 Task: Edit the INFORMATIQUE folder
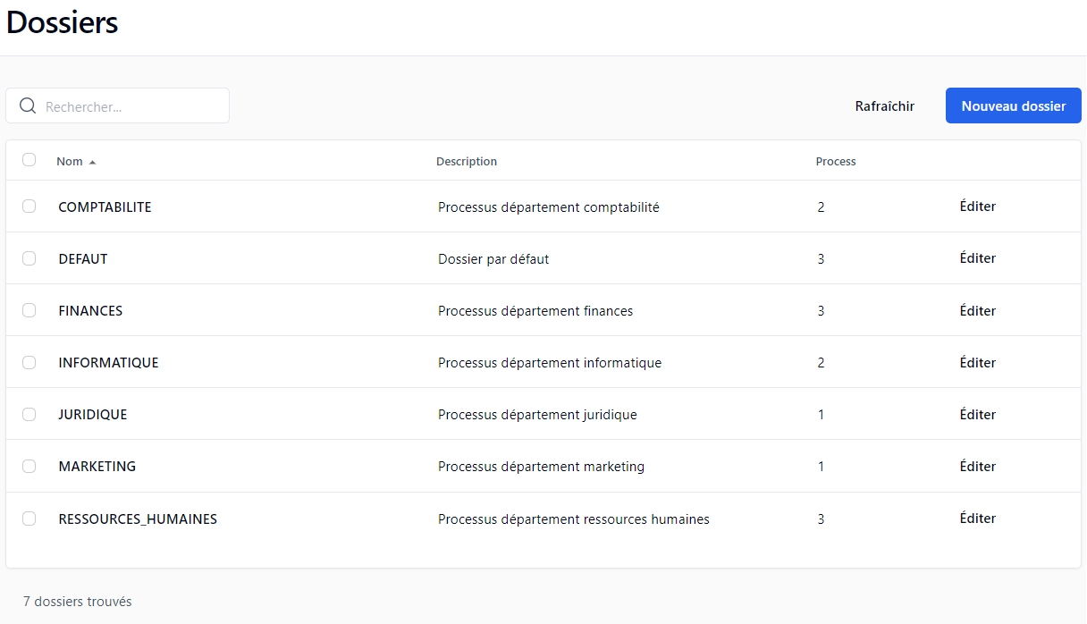(977, 362)
